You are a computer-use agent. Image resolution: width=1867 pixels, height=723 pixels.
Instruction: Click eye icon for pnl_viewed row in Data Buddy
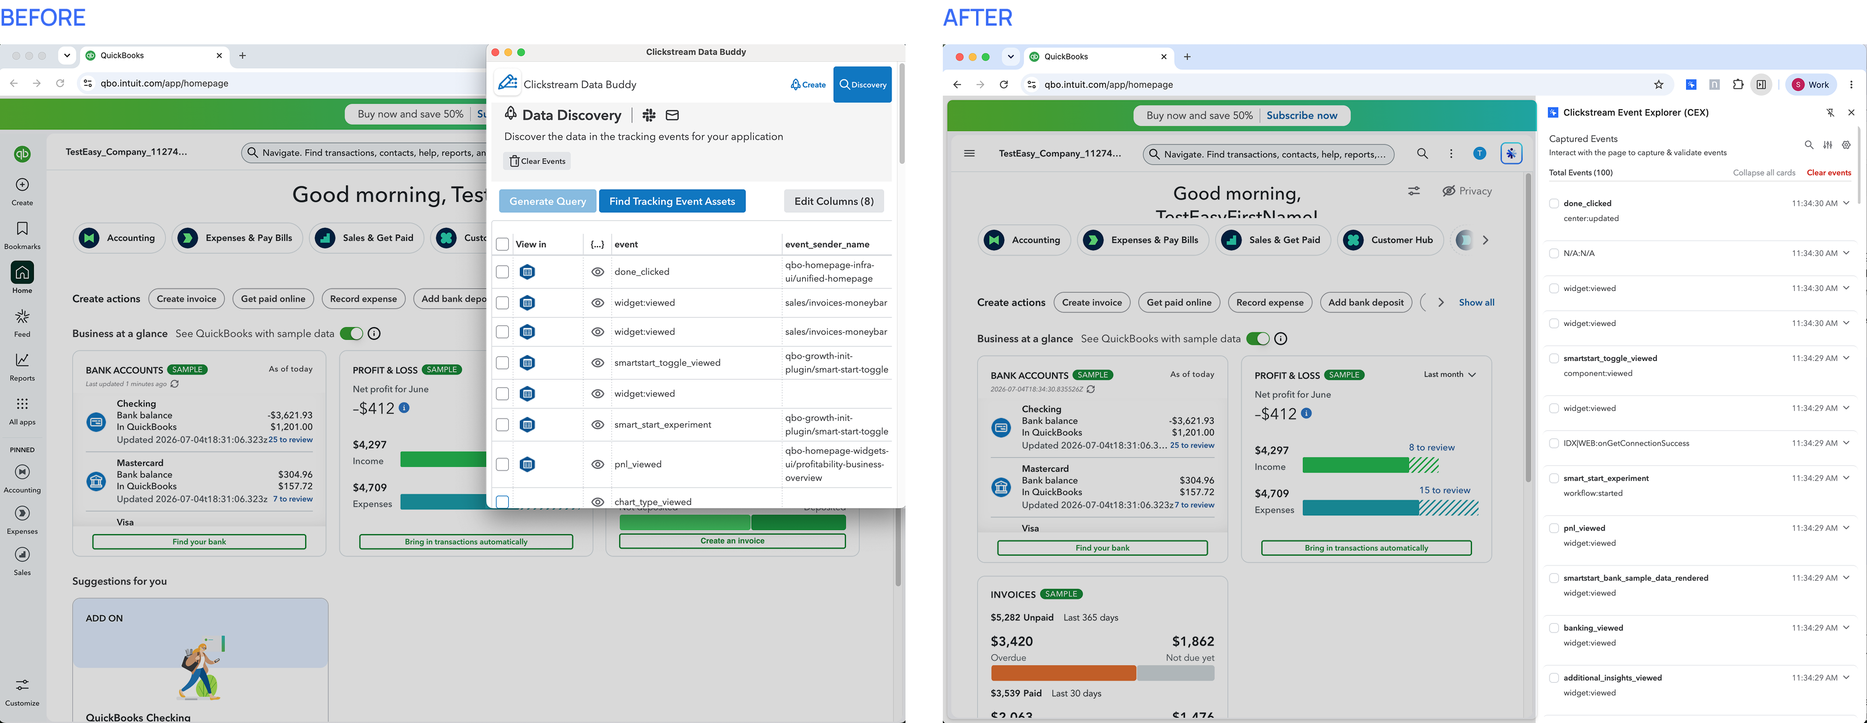click(x=598, y=464)
